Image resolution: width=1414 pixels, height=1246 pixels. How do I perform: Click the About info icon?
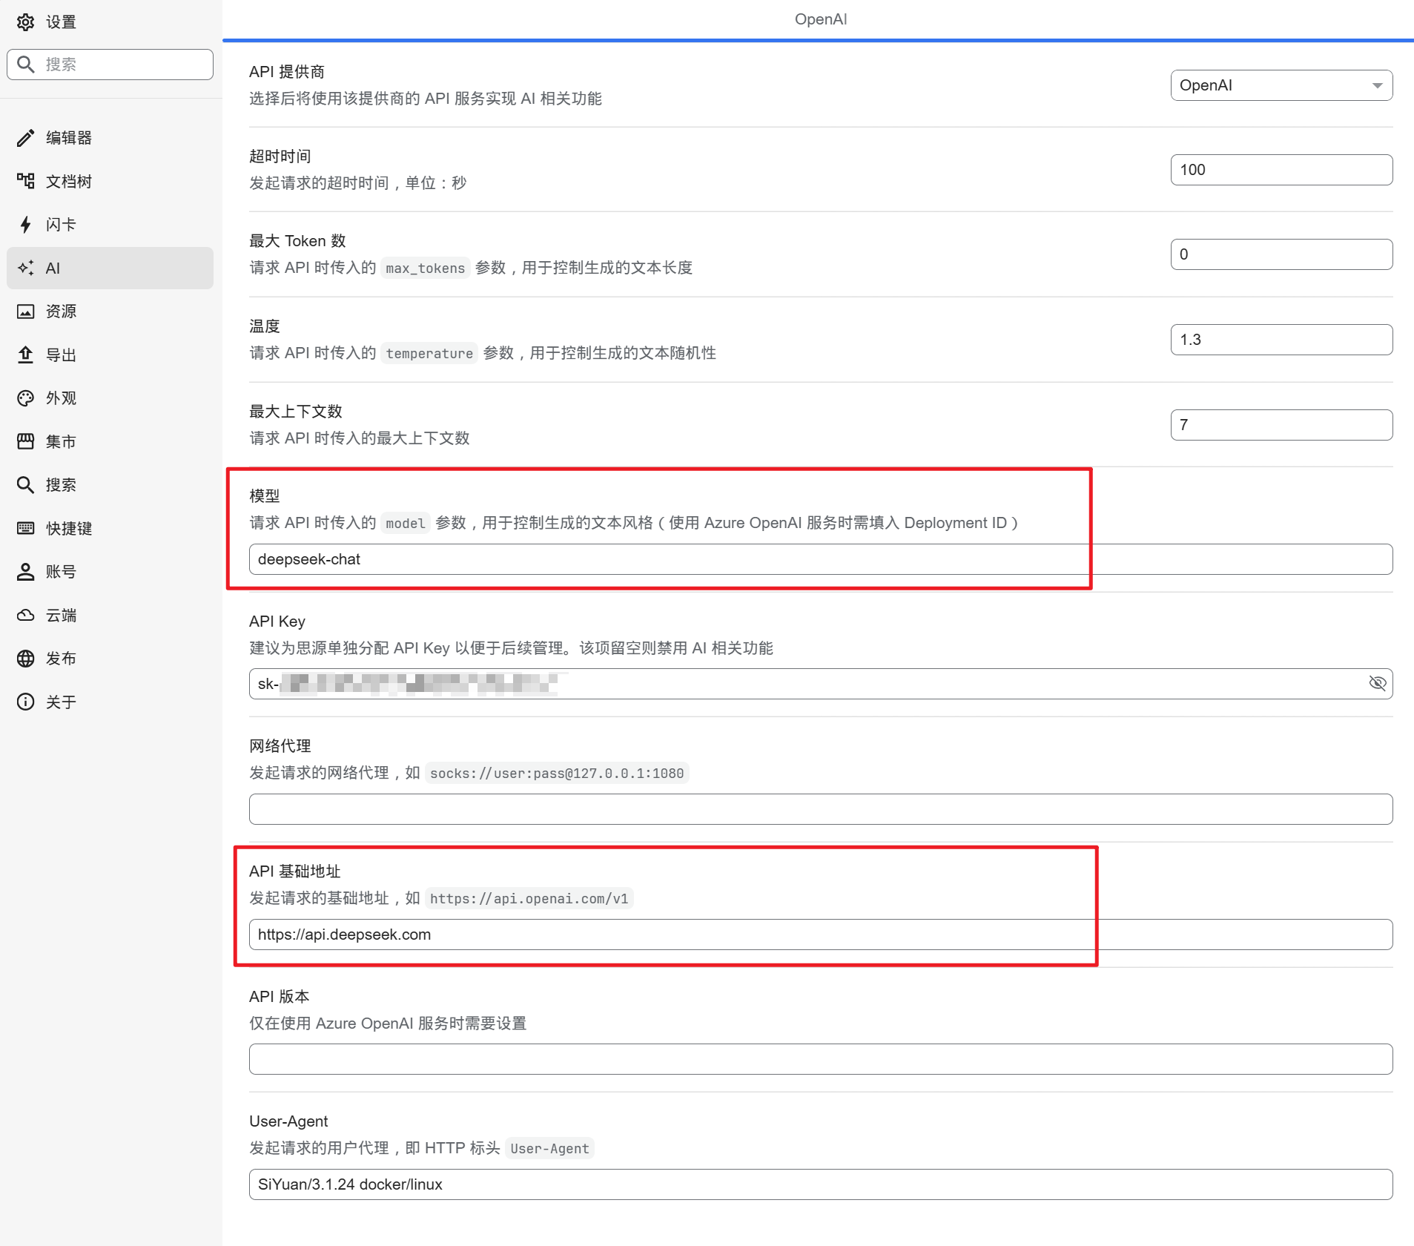pyautogui.click(x=26, y=702)
